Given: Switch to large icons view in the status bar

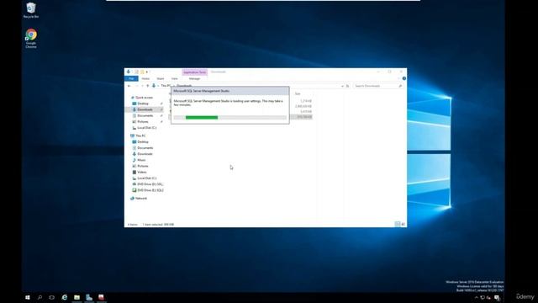Looking at the screenshot, I should coord(403,225).
